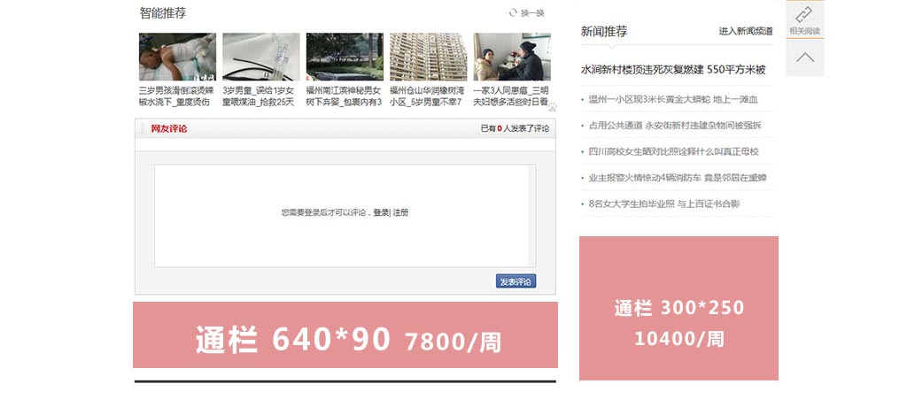Image resolution: width=907 pixels, height=407 pixels.
Task: Click the back-to-top chevron button
Action: point(804,58)
